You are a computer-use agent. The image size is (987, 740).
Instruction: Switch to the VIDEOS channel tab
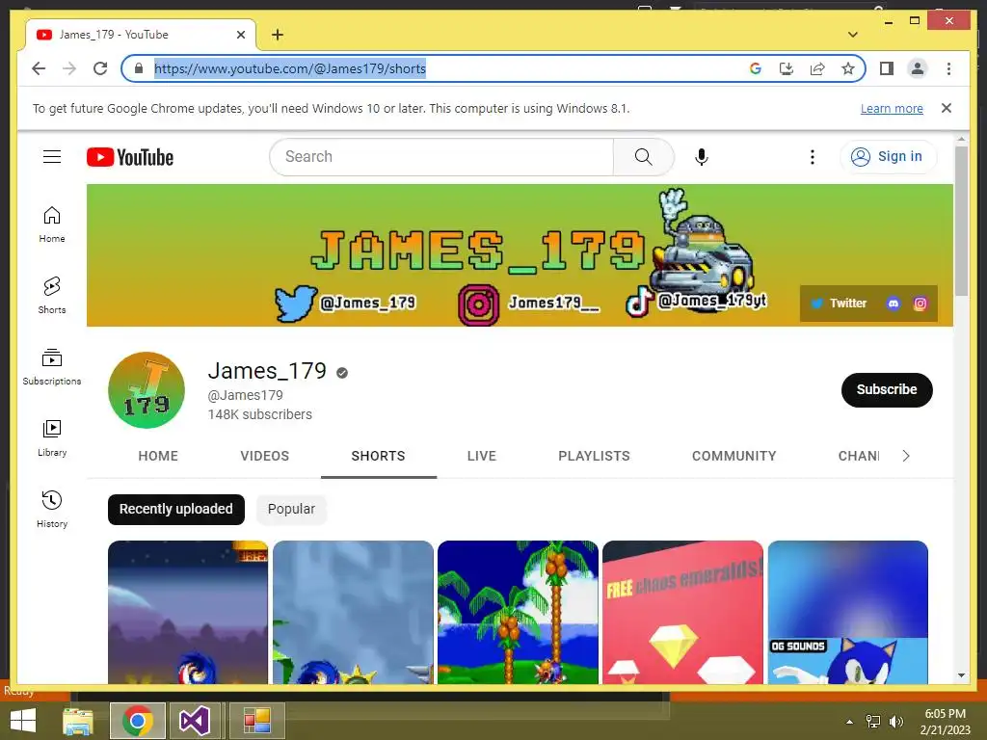[264, 456]
